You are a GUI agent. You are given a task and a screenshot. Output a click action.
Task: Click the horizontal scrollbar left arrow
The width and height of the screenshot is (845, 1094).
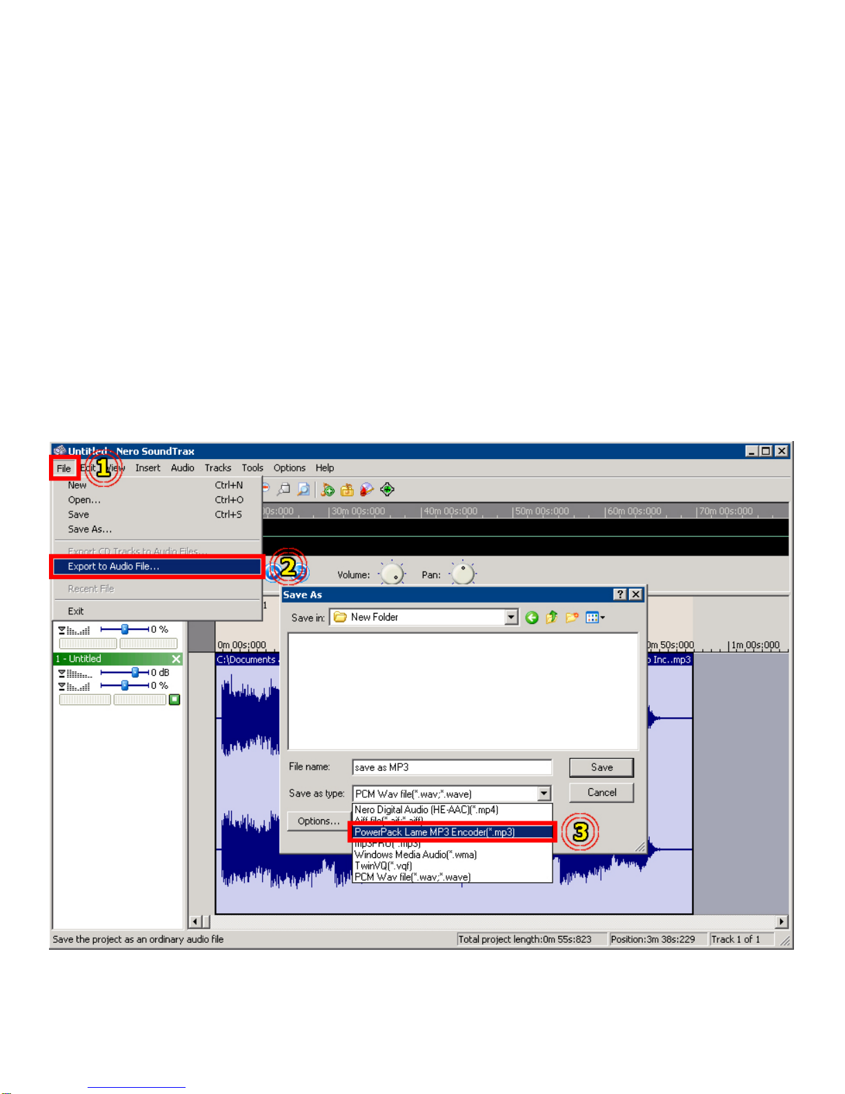point(195,921)
